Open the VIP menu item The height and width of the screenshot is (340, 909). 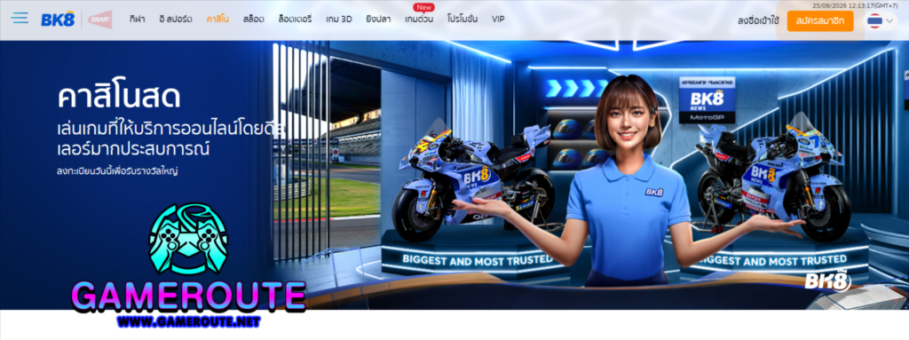(x=498, y=20)
